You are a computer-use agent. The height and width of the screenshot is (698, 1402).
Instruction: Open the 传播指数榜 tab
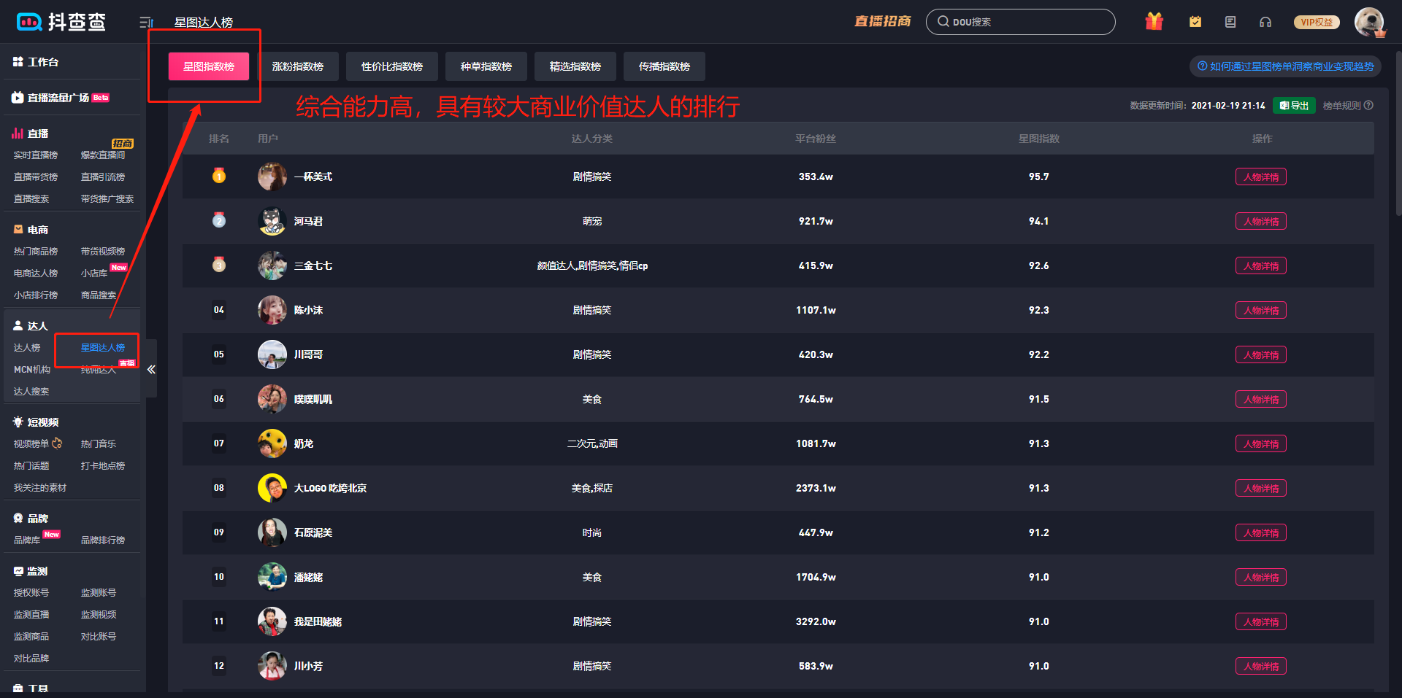pos(664,66)
